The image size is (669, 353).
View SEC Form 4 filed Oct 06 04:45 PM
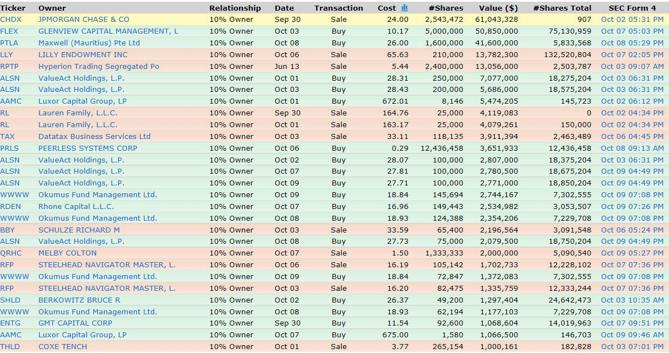[x=632, y=137]
